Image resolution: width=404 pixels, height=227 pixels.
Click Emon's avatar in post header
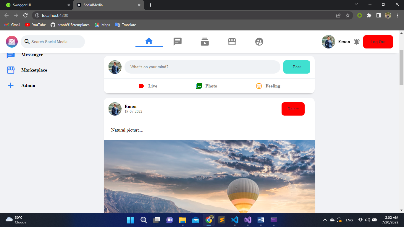coord(115,109)
